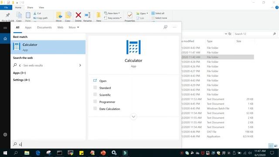Expand the Apps (3+) group
Image resolution: width=279 pixels, height=157 pixels.
19,73
